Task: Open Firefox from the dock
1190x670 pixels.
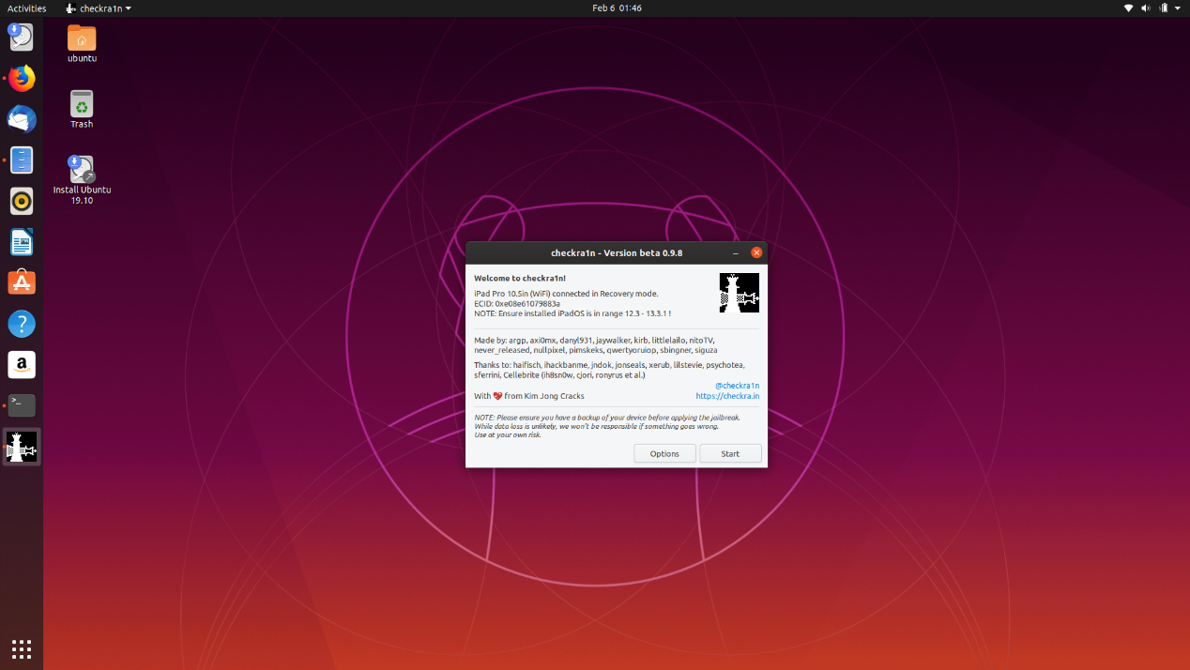Action: [x=21, y=79]
